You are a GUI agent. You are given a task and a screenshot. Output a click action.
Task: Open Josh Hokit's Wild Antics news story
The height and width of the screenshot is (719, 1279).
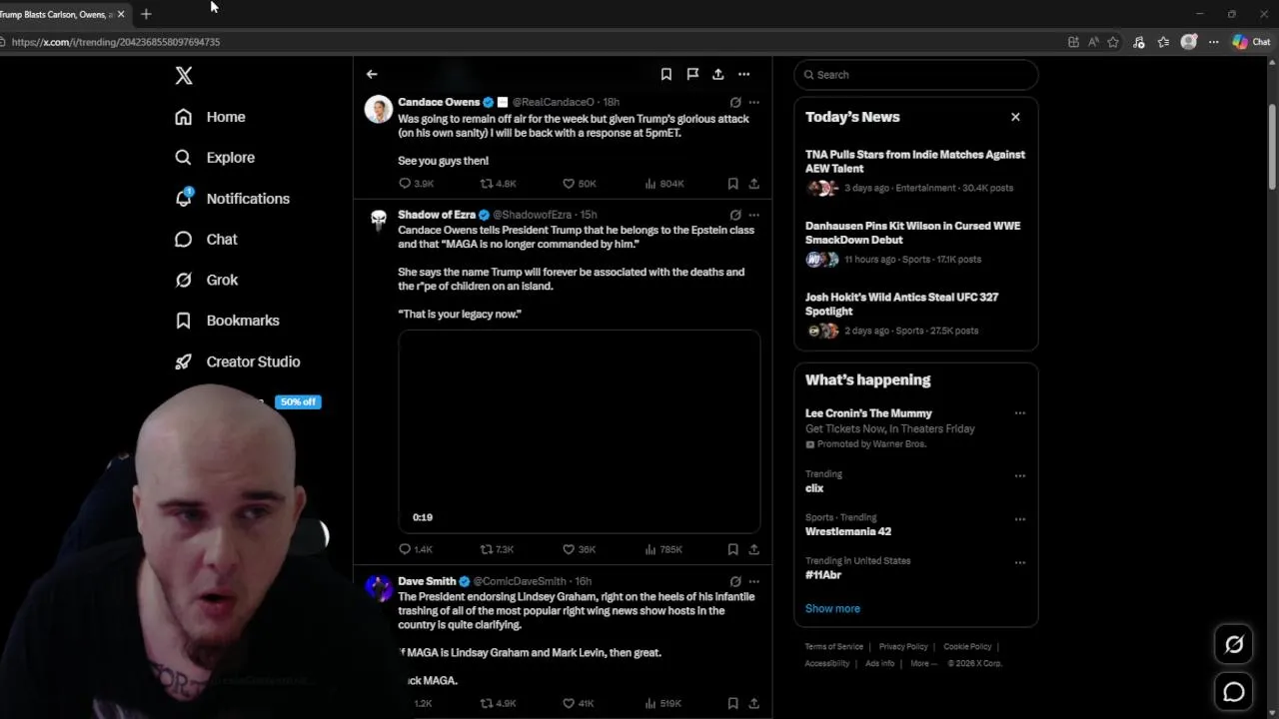coord(915,314)
